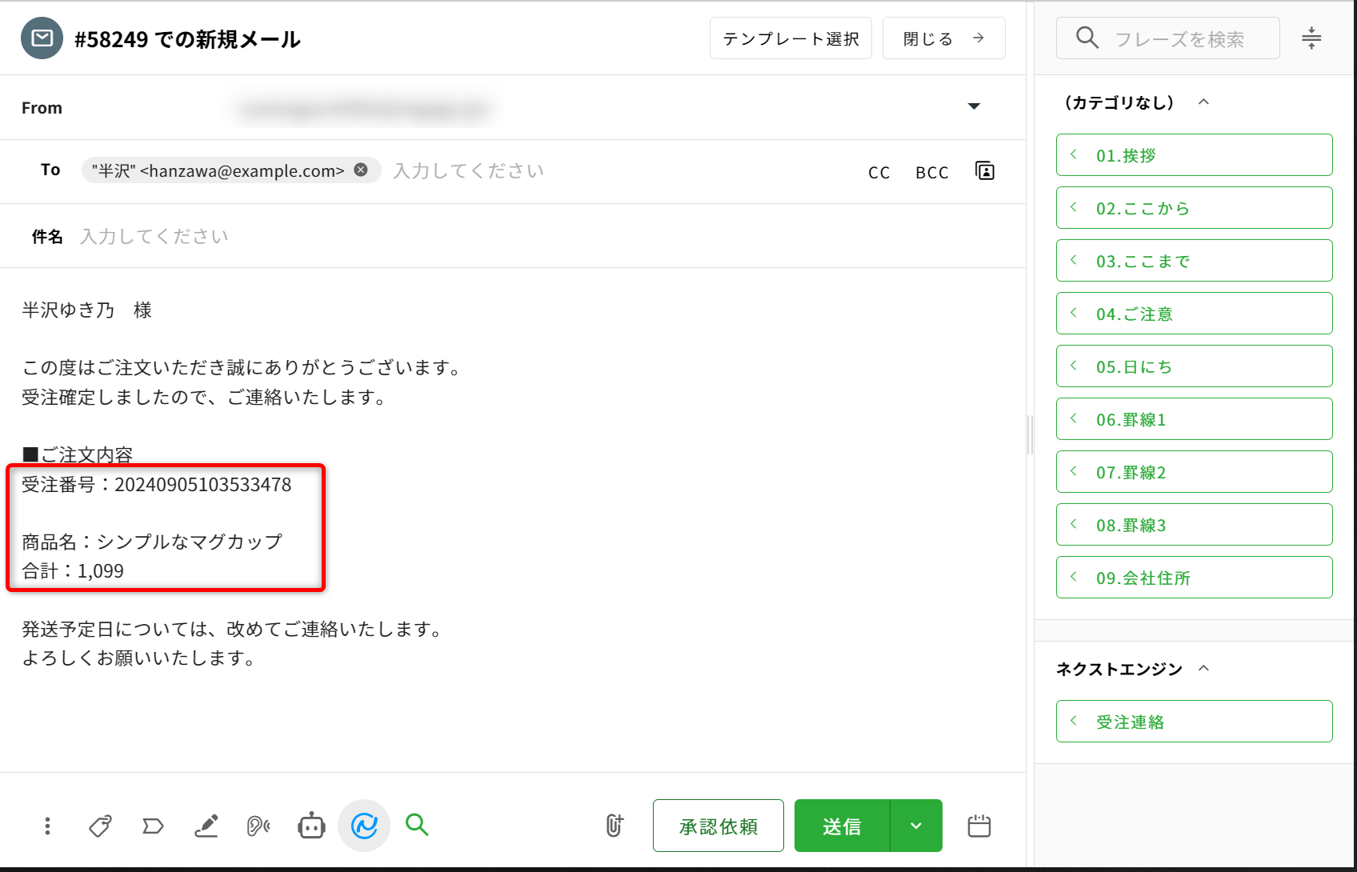Open the From address dropdown

coord(974,106)
